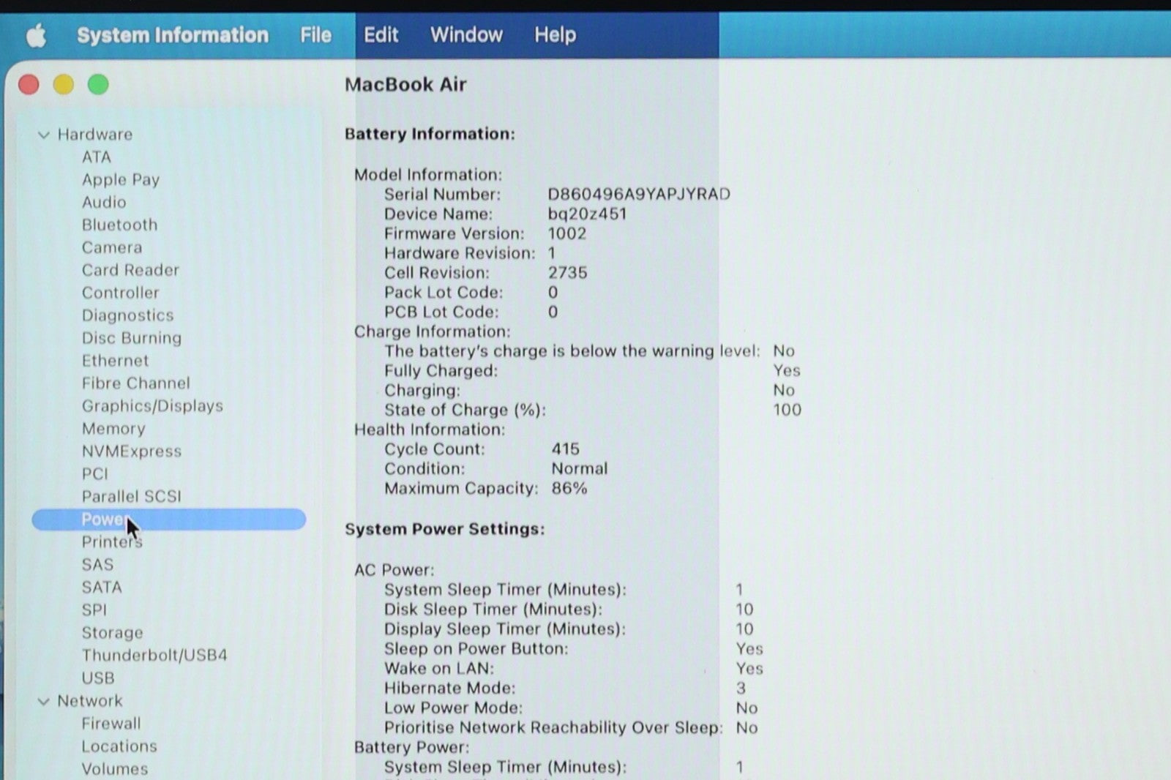Show Firewall under Network
The image size is (1171, 780).
(111, 723)
